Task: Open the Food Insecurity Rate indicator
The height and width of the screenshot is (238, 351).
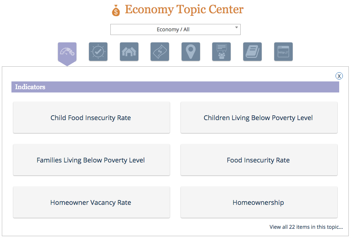Action: (259, 160)
